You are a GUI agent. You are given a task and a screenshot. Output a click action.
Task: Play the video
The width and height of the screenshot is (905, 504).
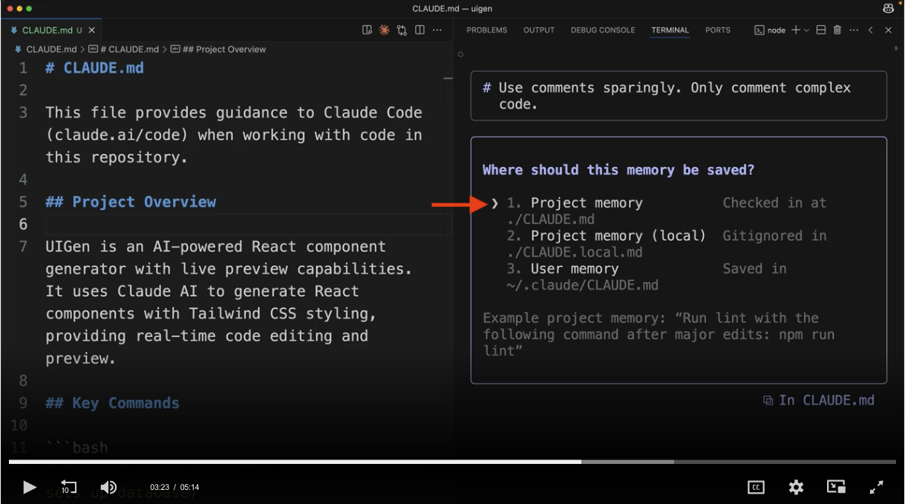click(x=29, y=487)
